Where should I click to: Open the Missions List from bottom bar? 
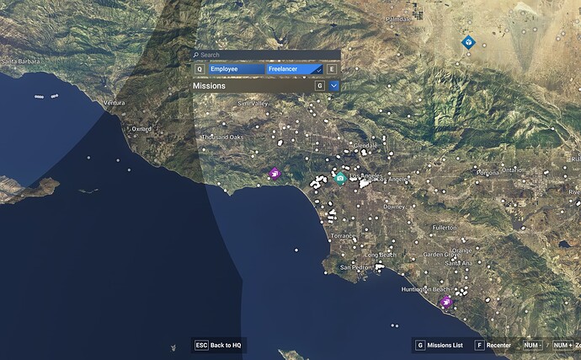click(440, 345)
